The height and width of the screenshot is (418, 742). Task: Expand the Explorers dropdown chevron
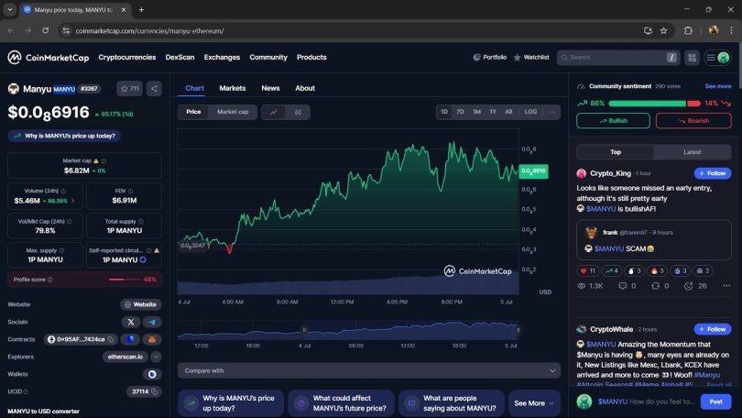tap(156, 357)
